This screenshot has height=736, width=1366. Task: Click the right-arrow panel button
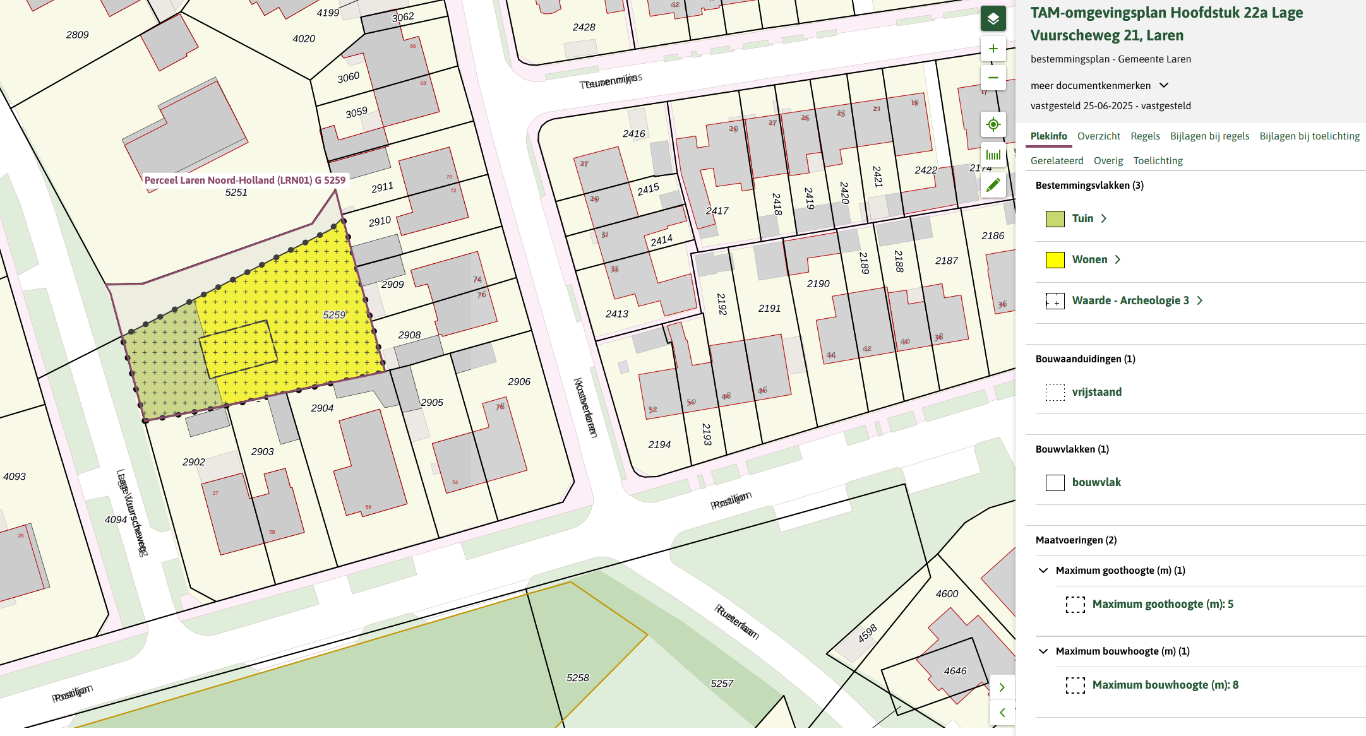point(1002,687)
